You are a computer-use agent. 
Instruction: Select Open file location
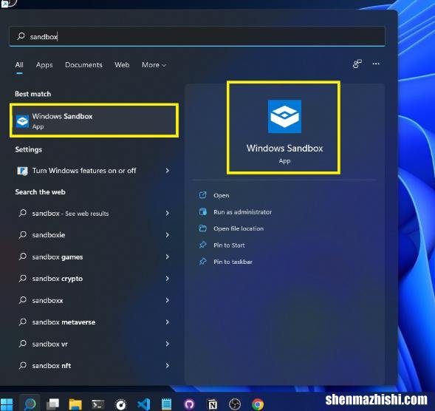(239, 228)
